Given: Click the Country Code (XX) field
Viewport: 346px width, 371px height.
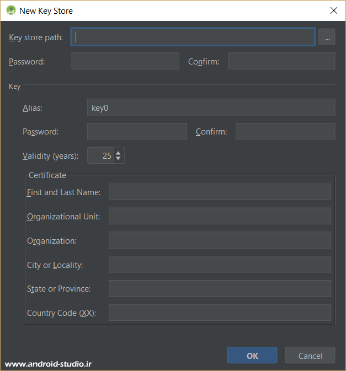Looking at the screenshot, I should 220,313.
